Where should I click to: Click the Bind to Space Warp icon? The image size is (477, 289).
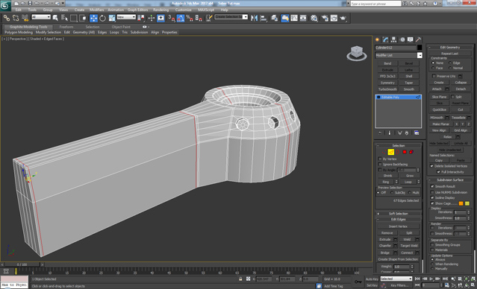coord(25,18)
